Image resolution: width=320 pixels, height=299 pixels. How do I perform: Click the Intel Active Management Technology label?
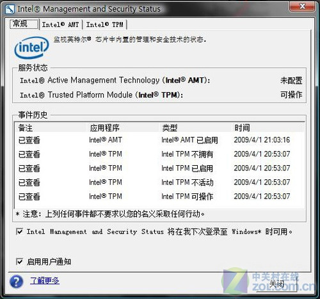coord(115,80)
